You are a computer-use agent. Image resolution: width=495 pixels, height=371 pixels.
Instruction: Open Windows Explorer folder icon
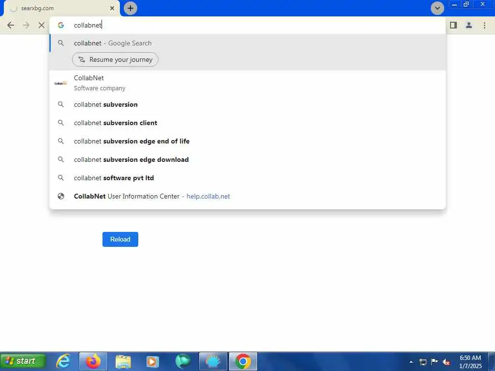pyautogui.click(x=123, y=361)
